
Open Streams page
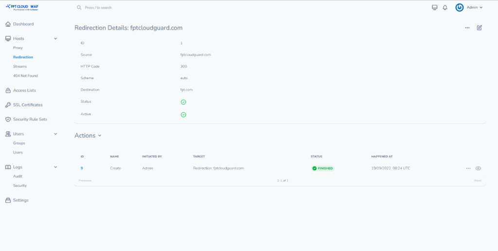(x=19, y=67)
